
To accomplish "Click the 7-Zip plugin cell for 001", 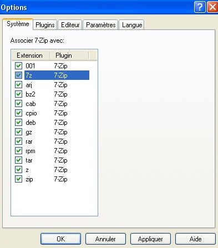I will pos(60,66).
